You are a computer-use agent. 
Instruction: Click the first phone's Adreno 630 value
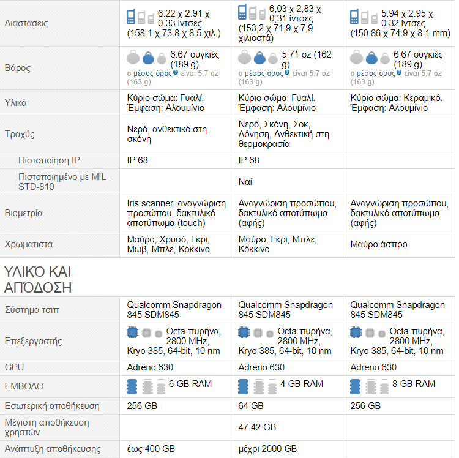pos(150,367)
